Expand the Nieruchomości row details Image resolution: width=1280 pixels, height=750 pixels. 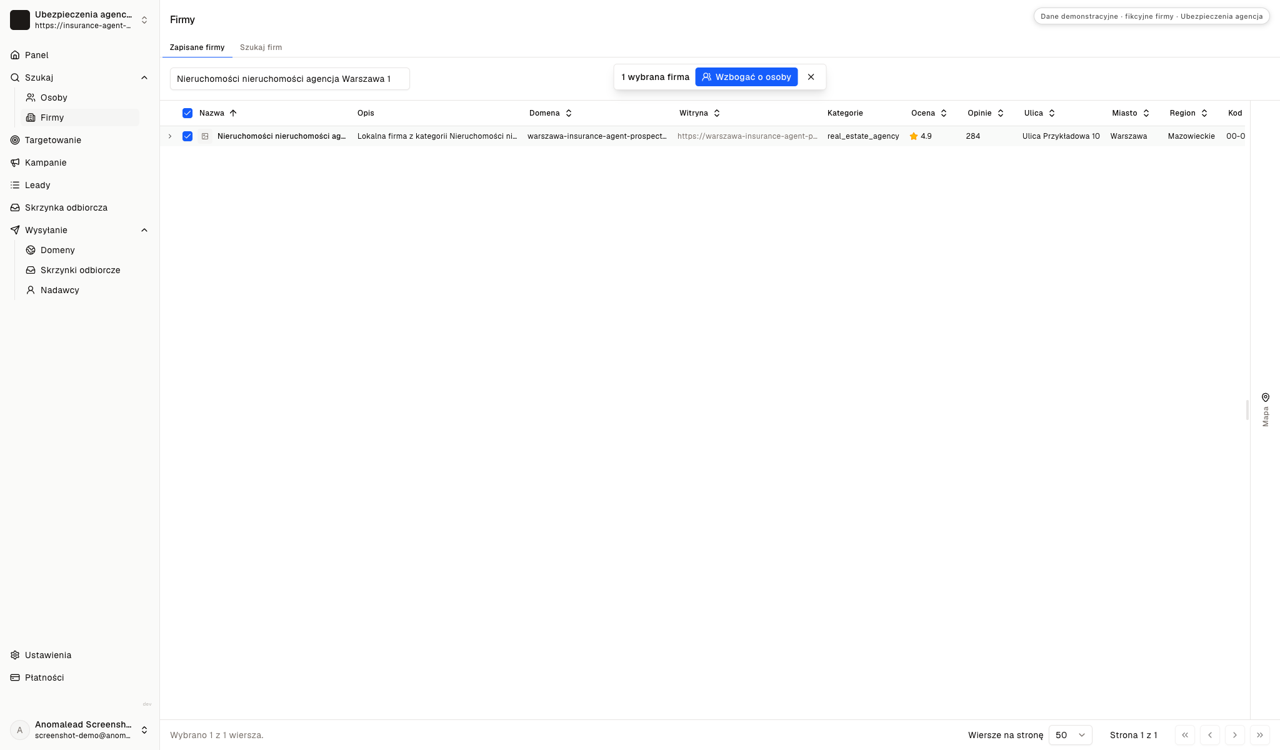point(170,136)
